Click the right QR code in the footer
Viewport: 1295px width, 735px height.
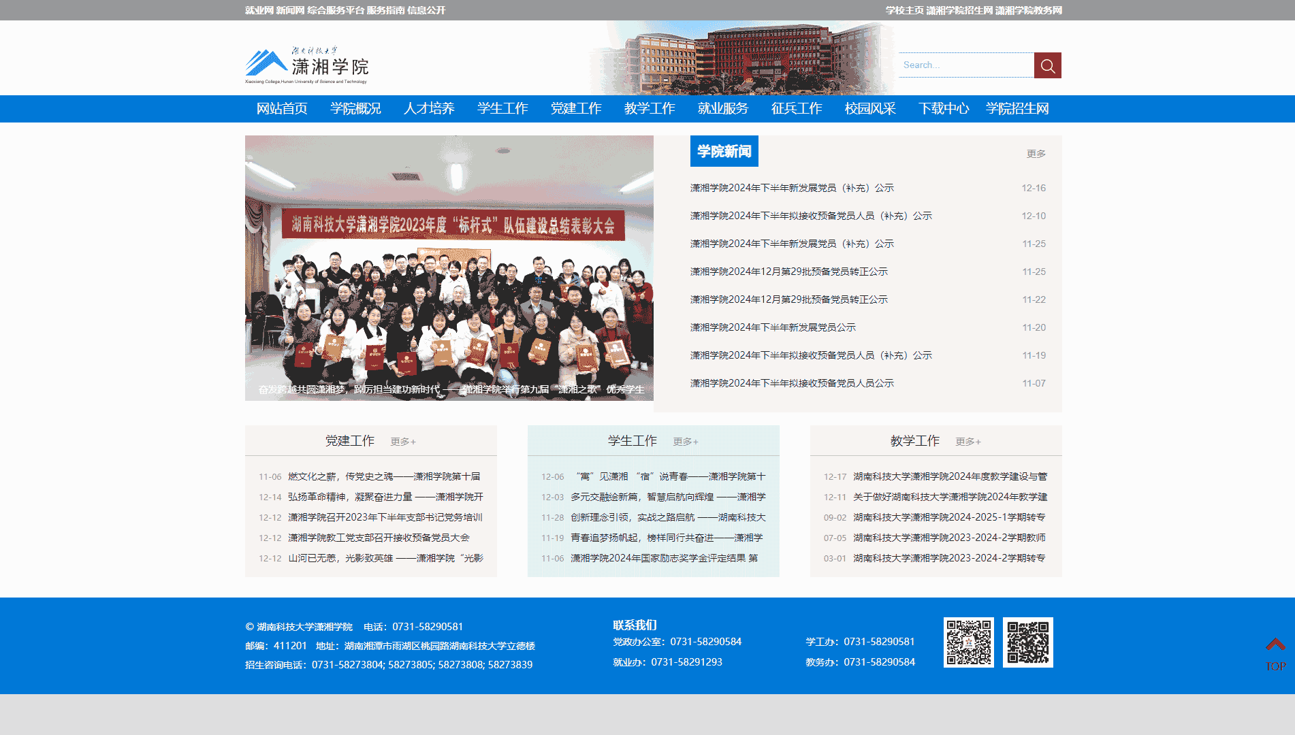1027,642
